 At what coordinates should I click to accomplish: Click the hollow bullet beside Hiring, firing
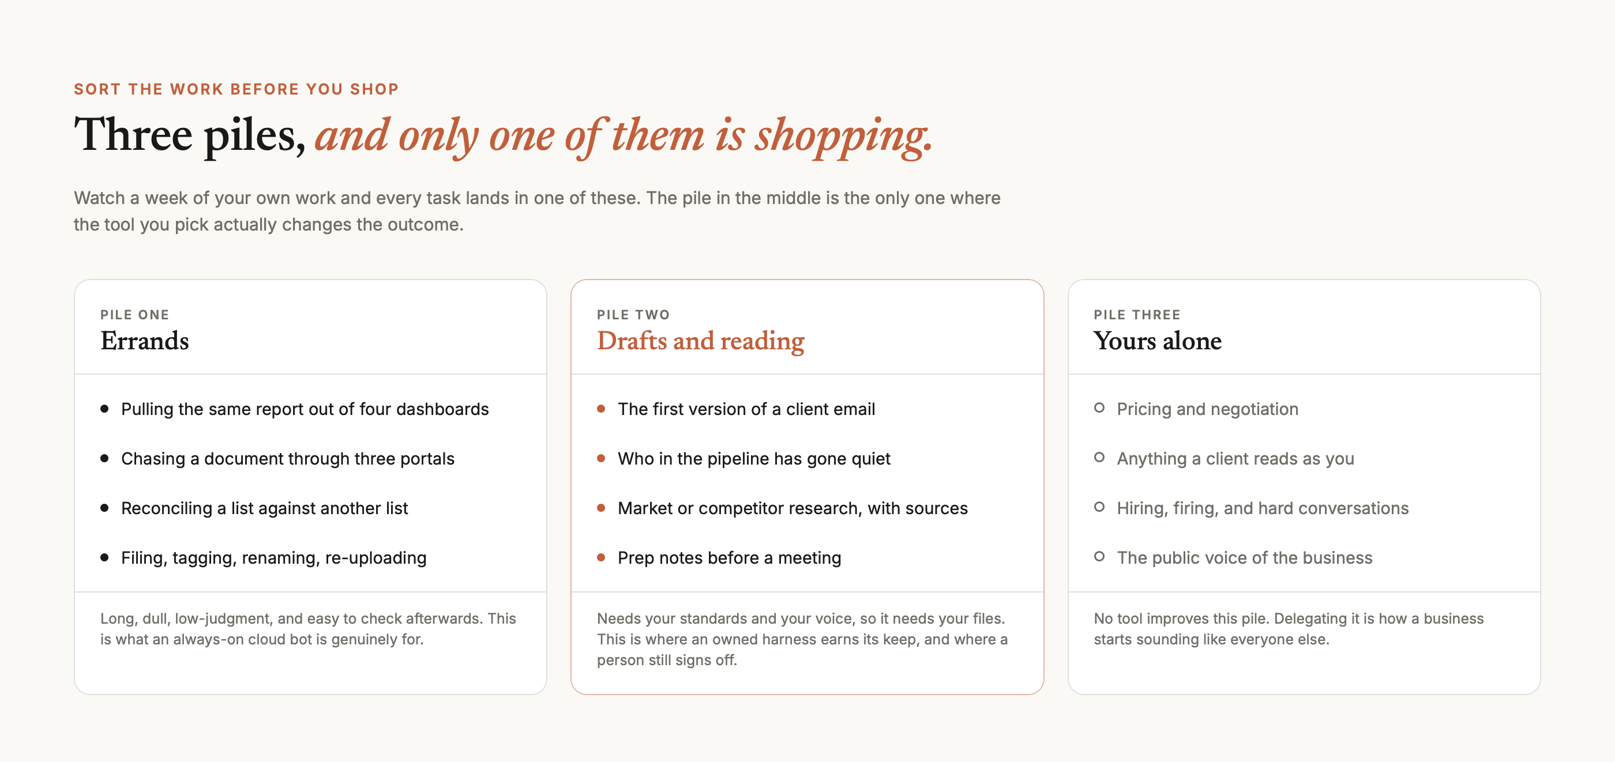point(1099,507)
